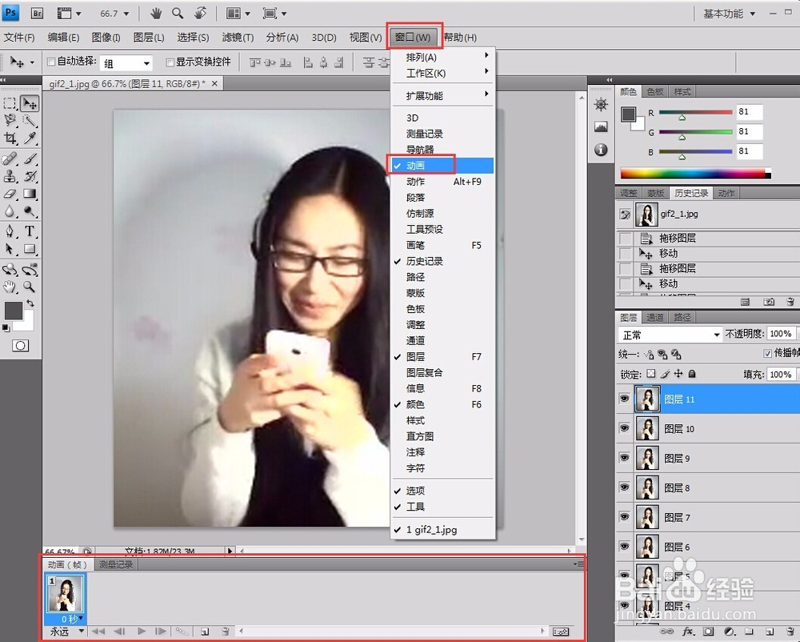Viewport: 800px width, 642px height.
Task: Select the Magic Wand tool
Action: click(x=30, y=121)
